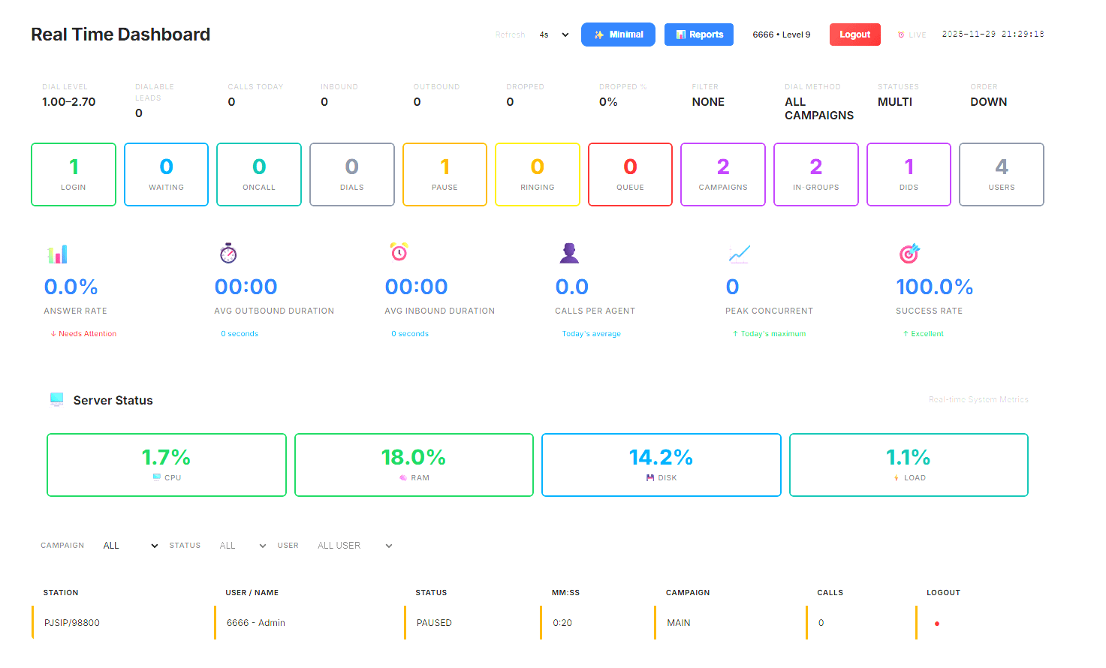Select the stopwatch icon above Avg Outbound Duration
Viewport: 1106px width, 668px height.
pos(228,254)
